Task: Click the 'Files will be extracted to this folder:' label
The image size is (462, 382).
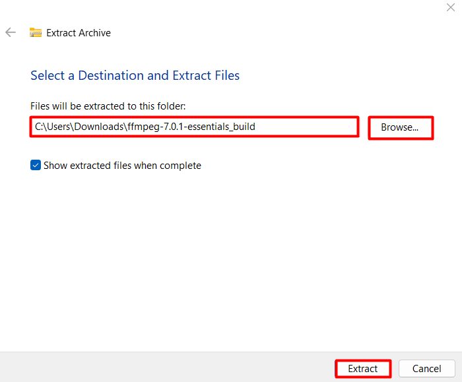Action: coord(108,106)
